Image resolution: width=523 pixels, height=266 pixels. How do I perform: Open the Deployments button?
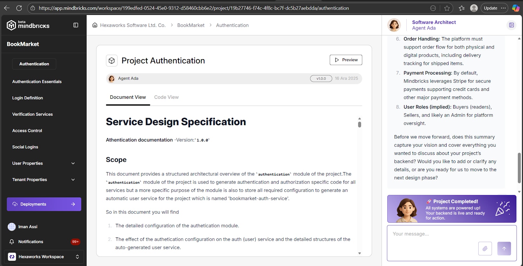point(44,204)
